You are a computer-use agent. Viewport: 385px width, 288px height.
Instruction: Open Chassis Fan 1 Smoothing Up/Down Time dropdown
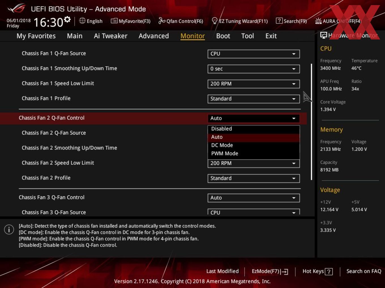click(x=254, y=69)
